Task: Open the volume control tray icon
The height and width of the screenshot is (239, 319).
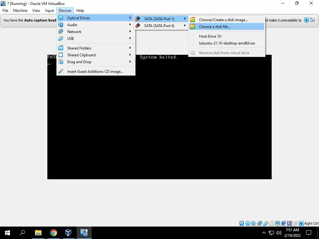Action: pos(279,233)
